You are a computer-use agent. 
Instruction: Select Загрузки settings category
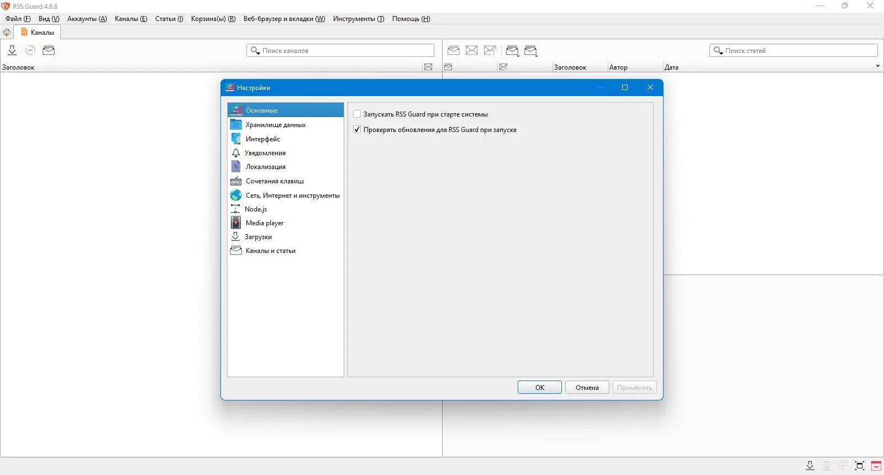[286, 236]
